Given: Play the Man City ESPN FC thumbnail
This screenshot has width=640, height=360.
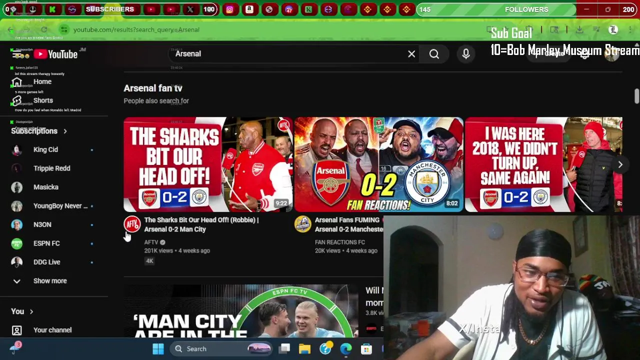Looking at the screenshot, I should pos(241,311).
